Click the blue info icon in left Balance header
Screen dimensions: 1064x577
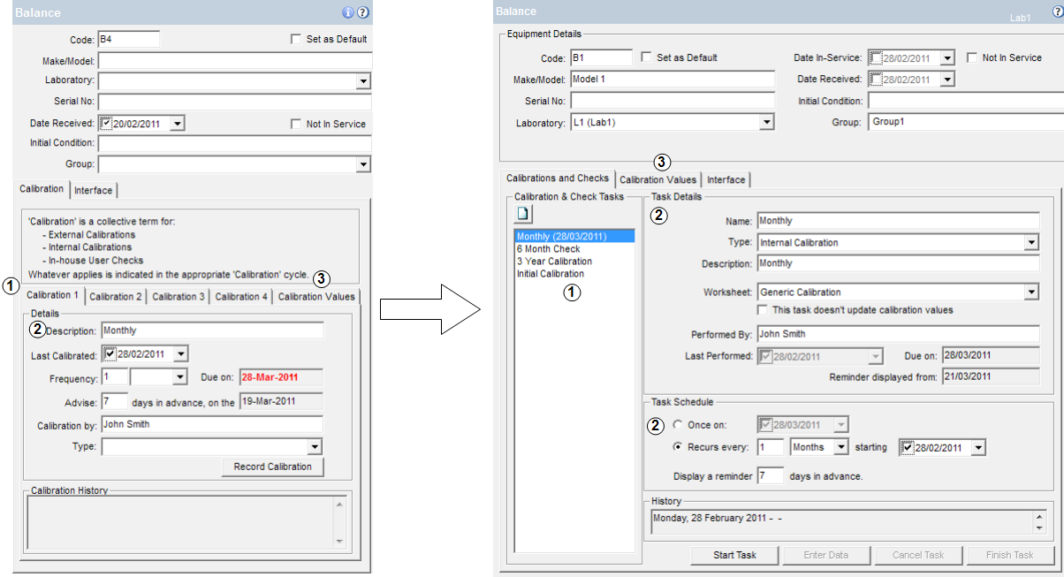[x=347, y=12]
